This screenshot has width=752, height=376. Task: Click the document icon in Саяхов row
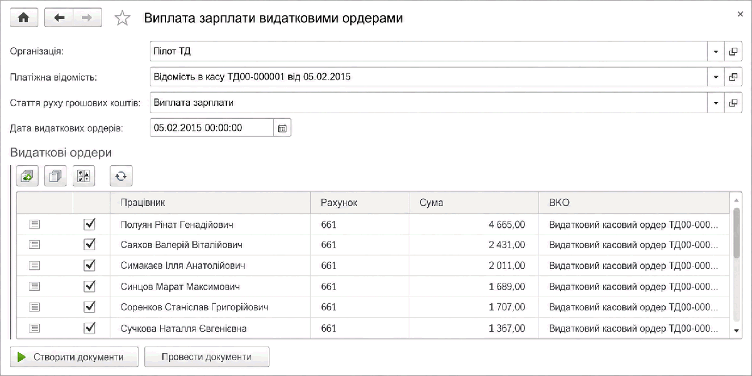point(34,245)
